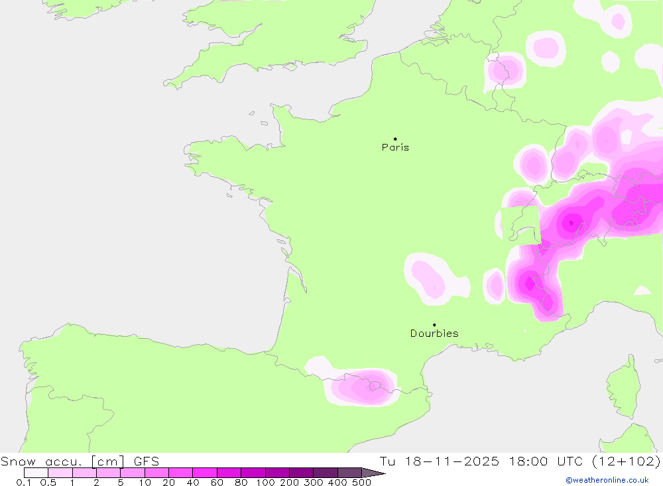Click the legend swatch between 10 and 20

156,473
